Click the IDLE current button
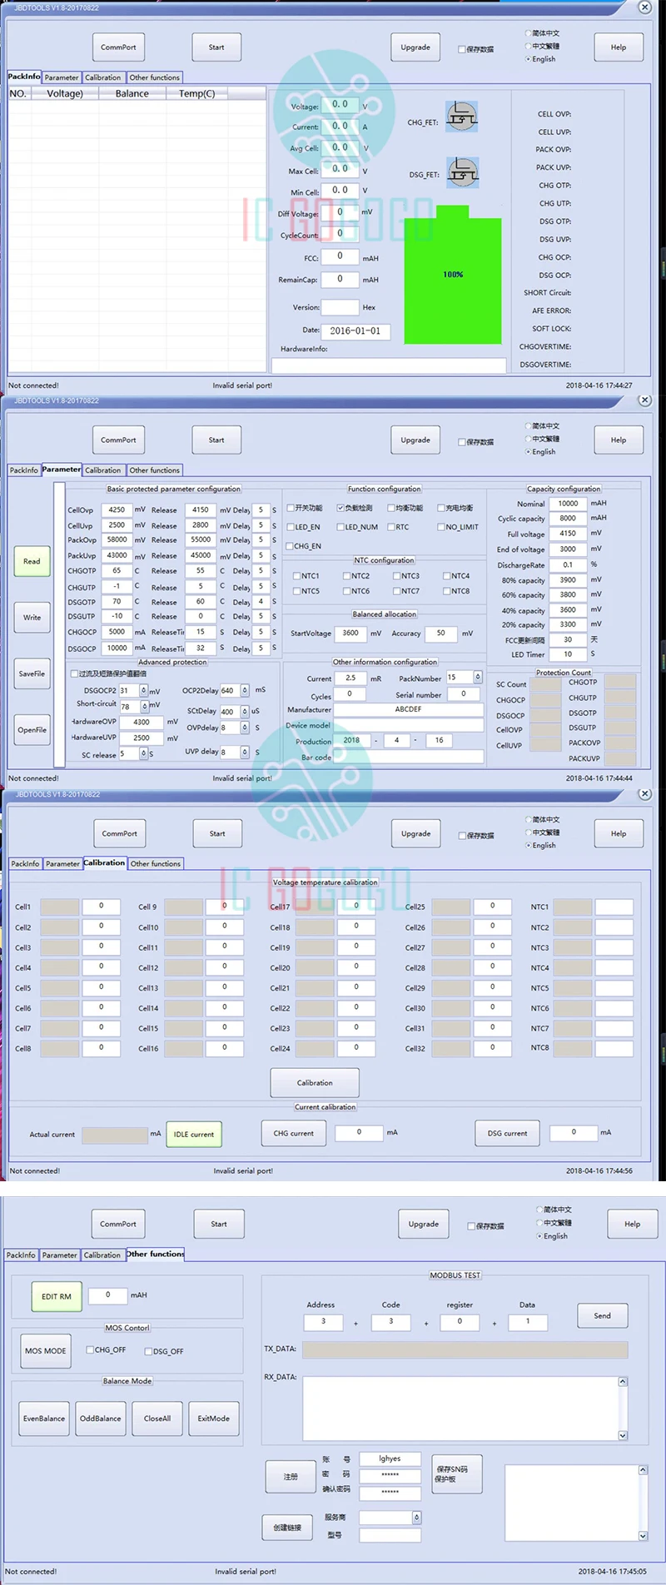Image resolution: width=666 pixels, height=1585 pixels. [194, 1134]
